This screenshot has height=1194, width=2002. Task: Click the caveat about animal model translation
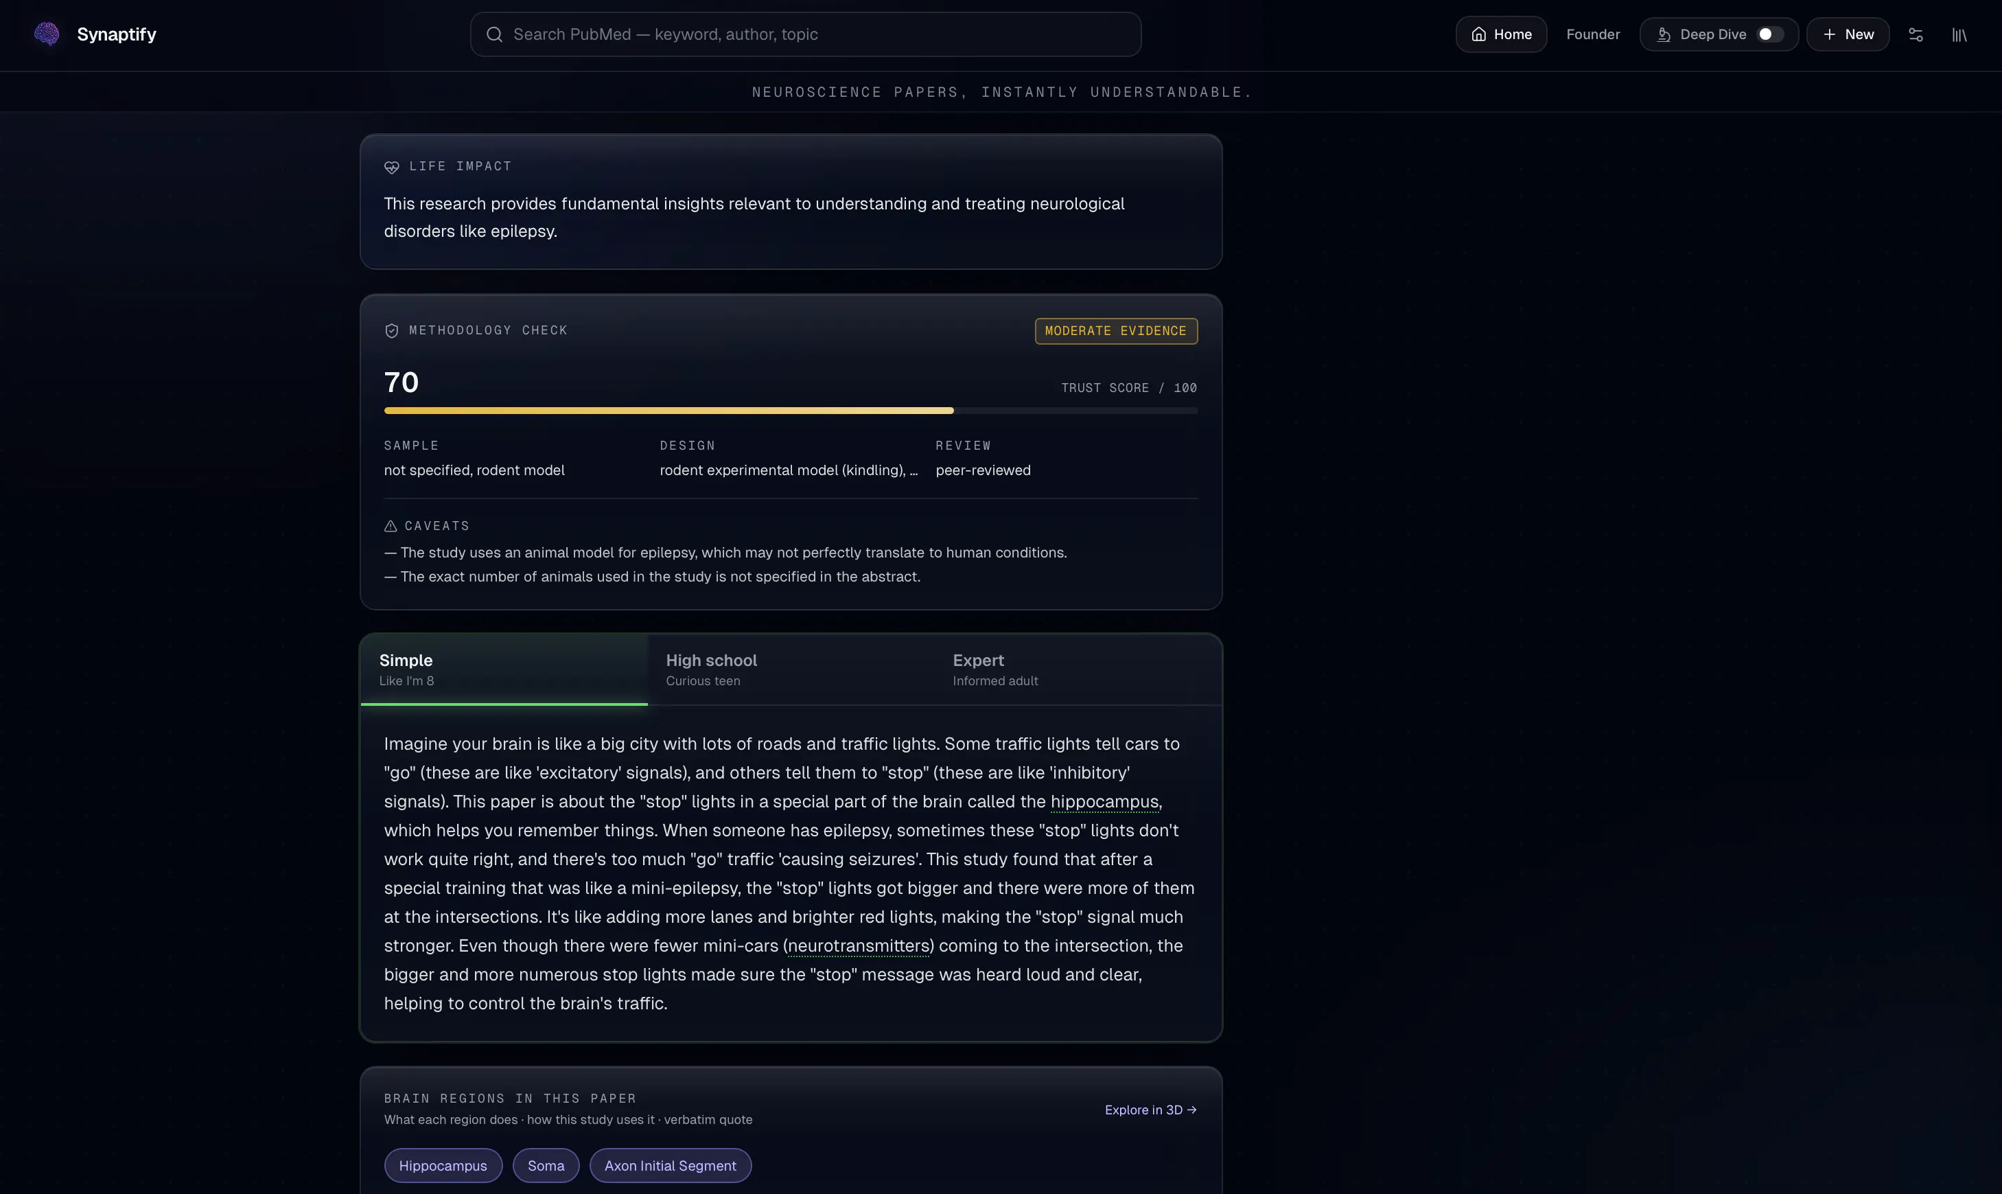coord(725,553)
